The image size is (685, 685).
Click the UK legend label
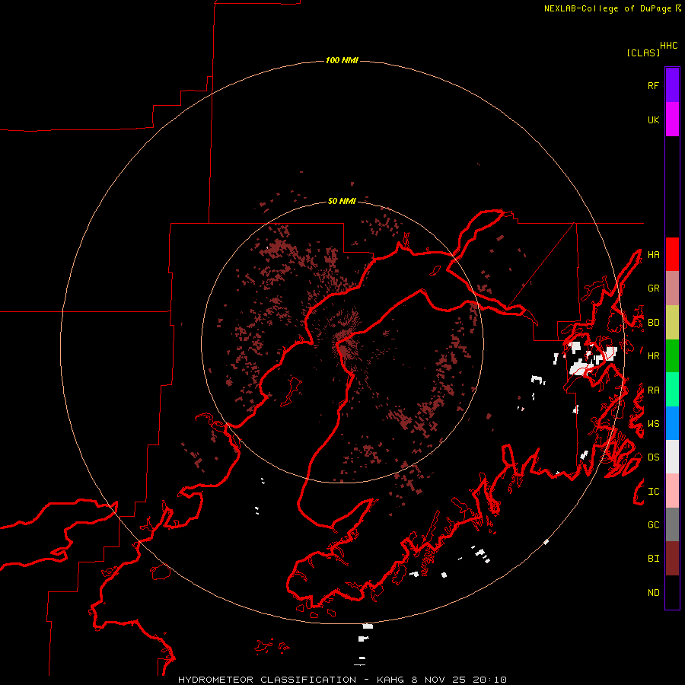(654, 119)
